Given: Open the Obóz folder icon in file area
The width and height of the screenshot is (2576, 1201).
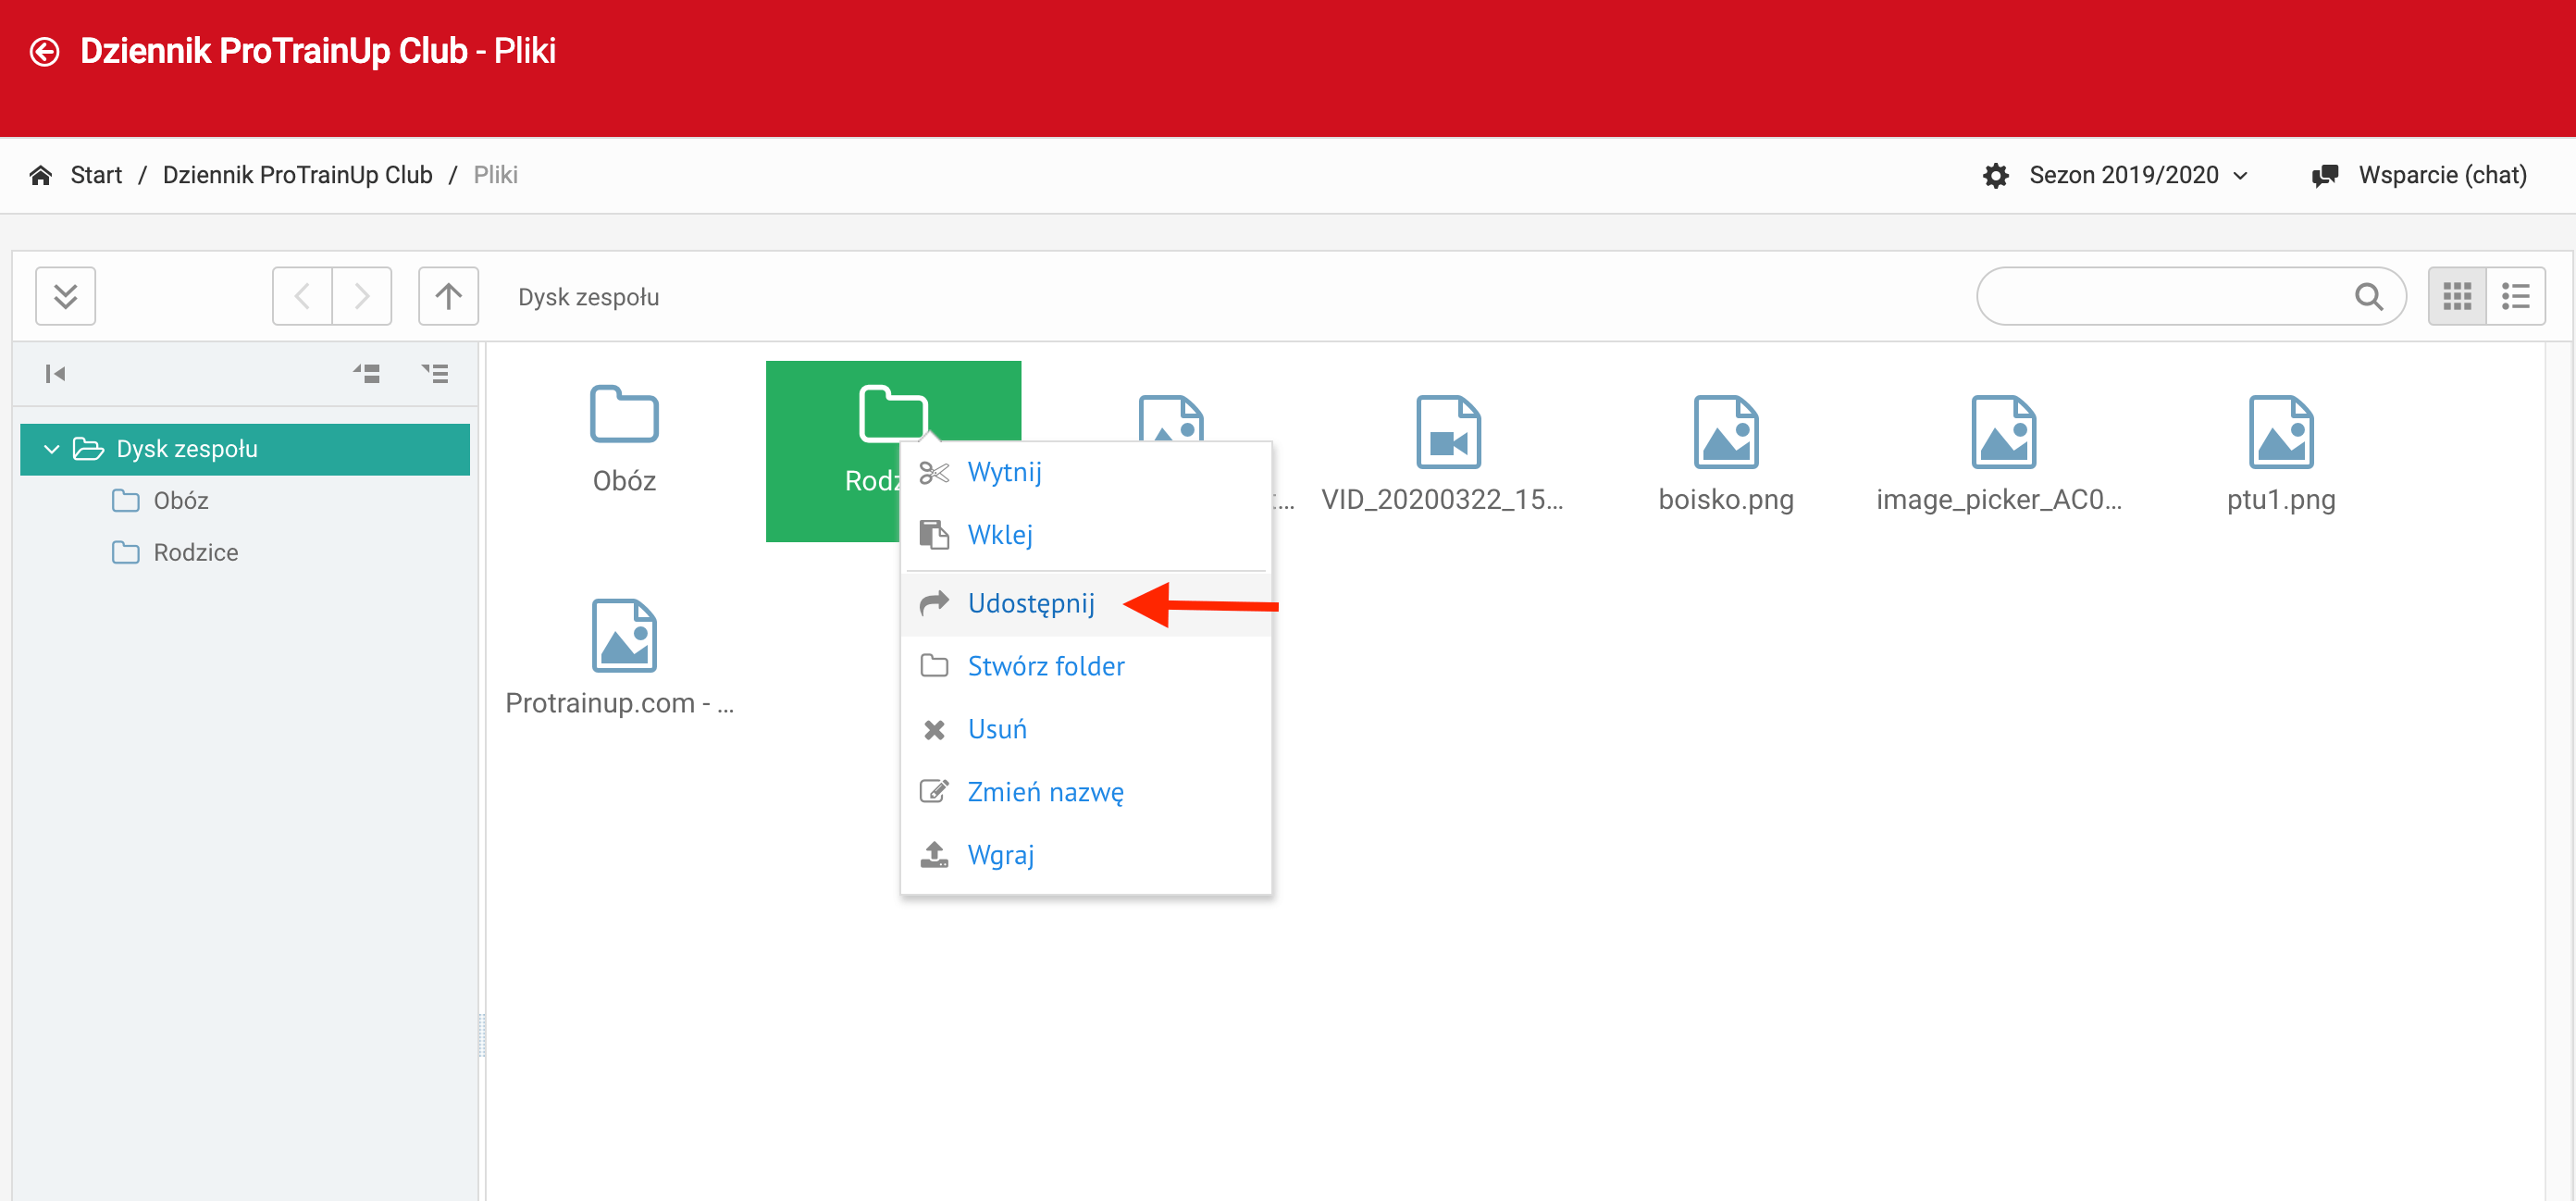Looking at the screenshot, I should 624,414.
